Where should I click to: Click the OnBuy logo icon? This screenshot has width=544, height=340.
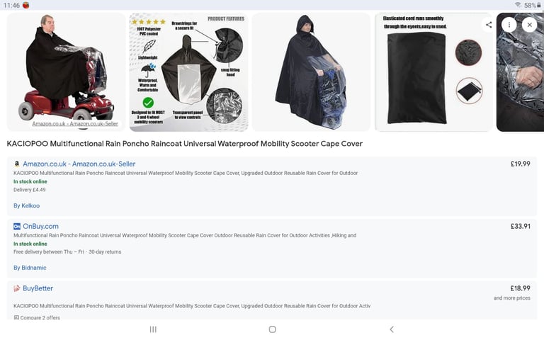point(17,227)
